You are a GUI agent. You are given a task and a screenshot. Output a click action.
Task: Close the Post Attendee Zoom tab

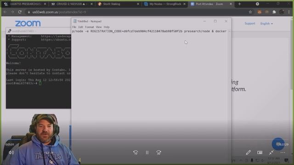coord(231,4)
